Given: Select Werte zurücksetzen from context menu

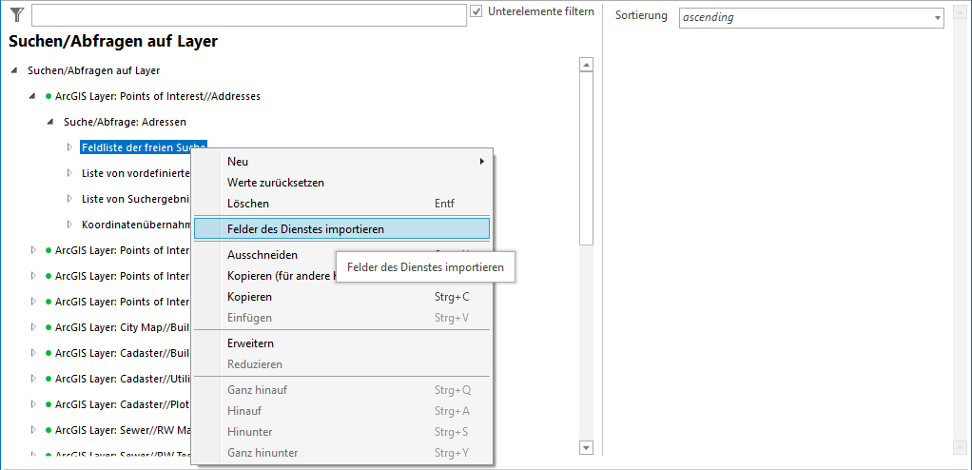Looking at the screenshot, I should pos(276,183).
